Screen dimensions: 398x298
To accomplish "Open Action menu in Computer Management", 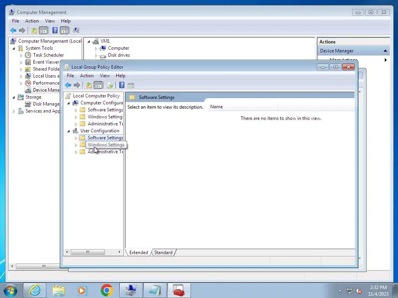I will click(32, 21).
